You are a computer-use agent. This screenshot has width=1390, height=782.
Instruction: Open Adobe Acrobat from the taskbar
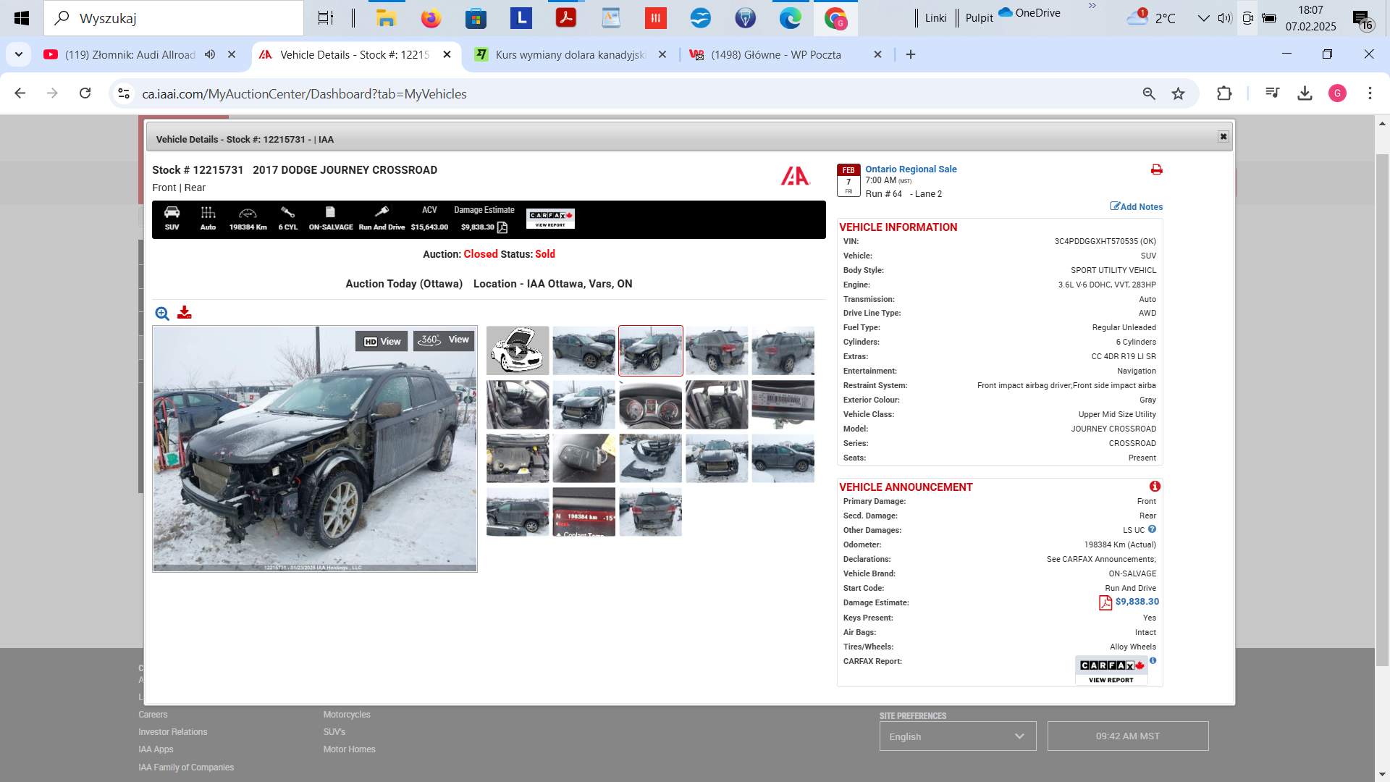(565, 18)
